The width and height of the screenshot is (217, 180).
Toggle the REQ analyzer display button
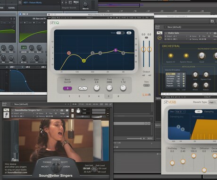[129, 33]
